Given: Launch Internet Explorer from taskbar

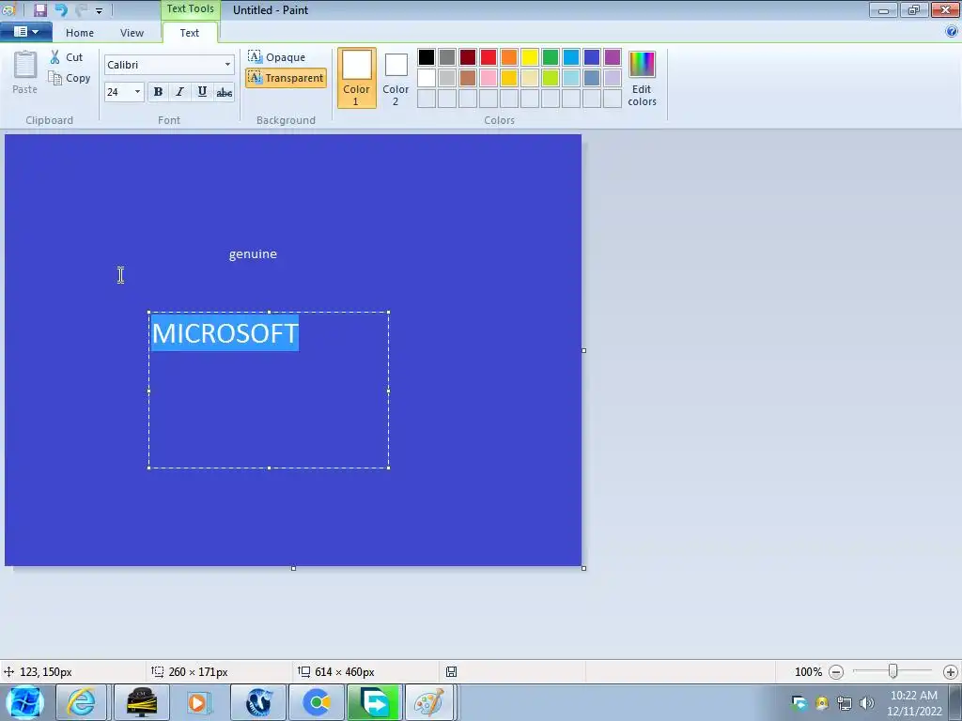Looking at the screenshot, I should pyautogui.click(x=81, y=702).
